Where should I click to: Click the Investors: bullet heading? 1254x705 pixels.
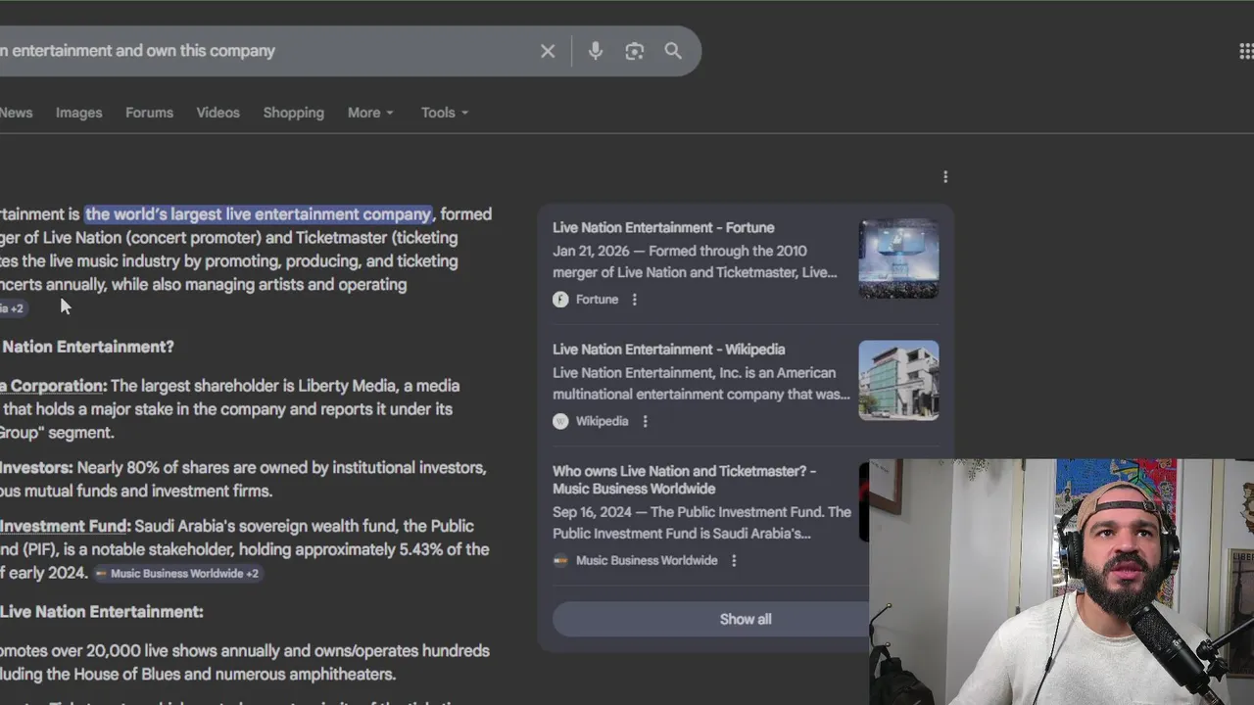click(36, 468)
